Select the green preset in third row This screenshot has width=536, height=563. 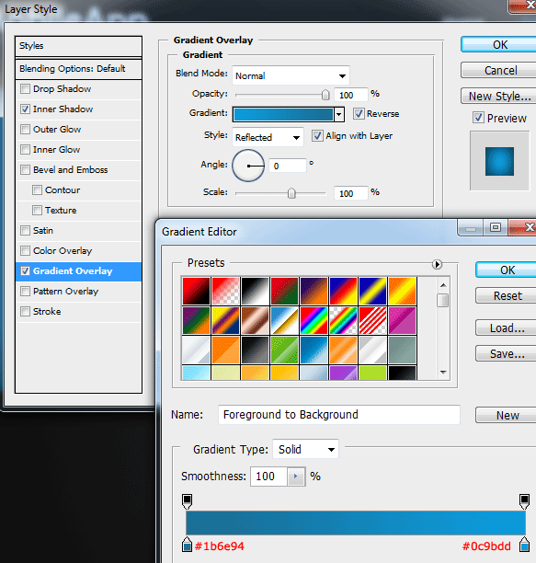284,350
